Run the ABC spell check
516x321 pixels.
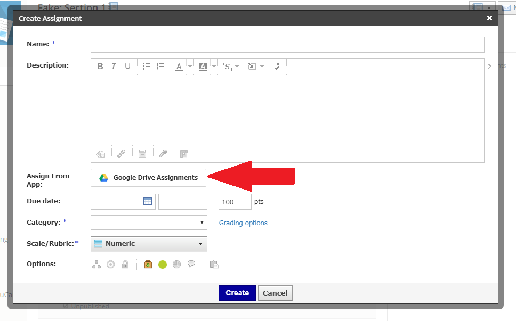pos(277,66)
